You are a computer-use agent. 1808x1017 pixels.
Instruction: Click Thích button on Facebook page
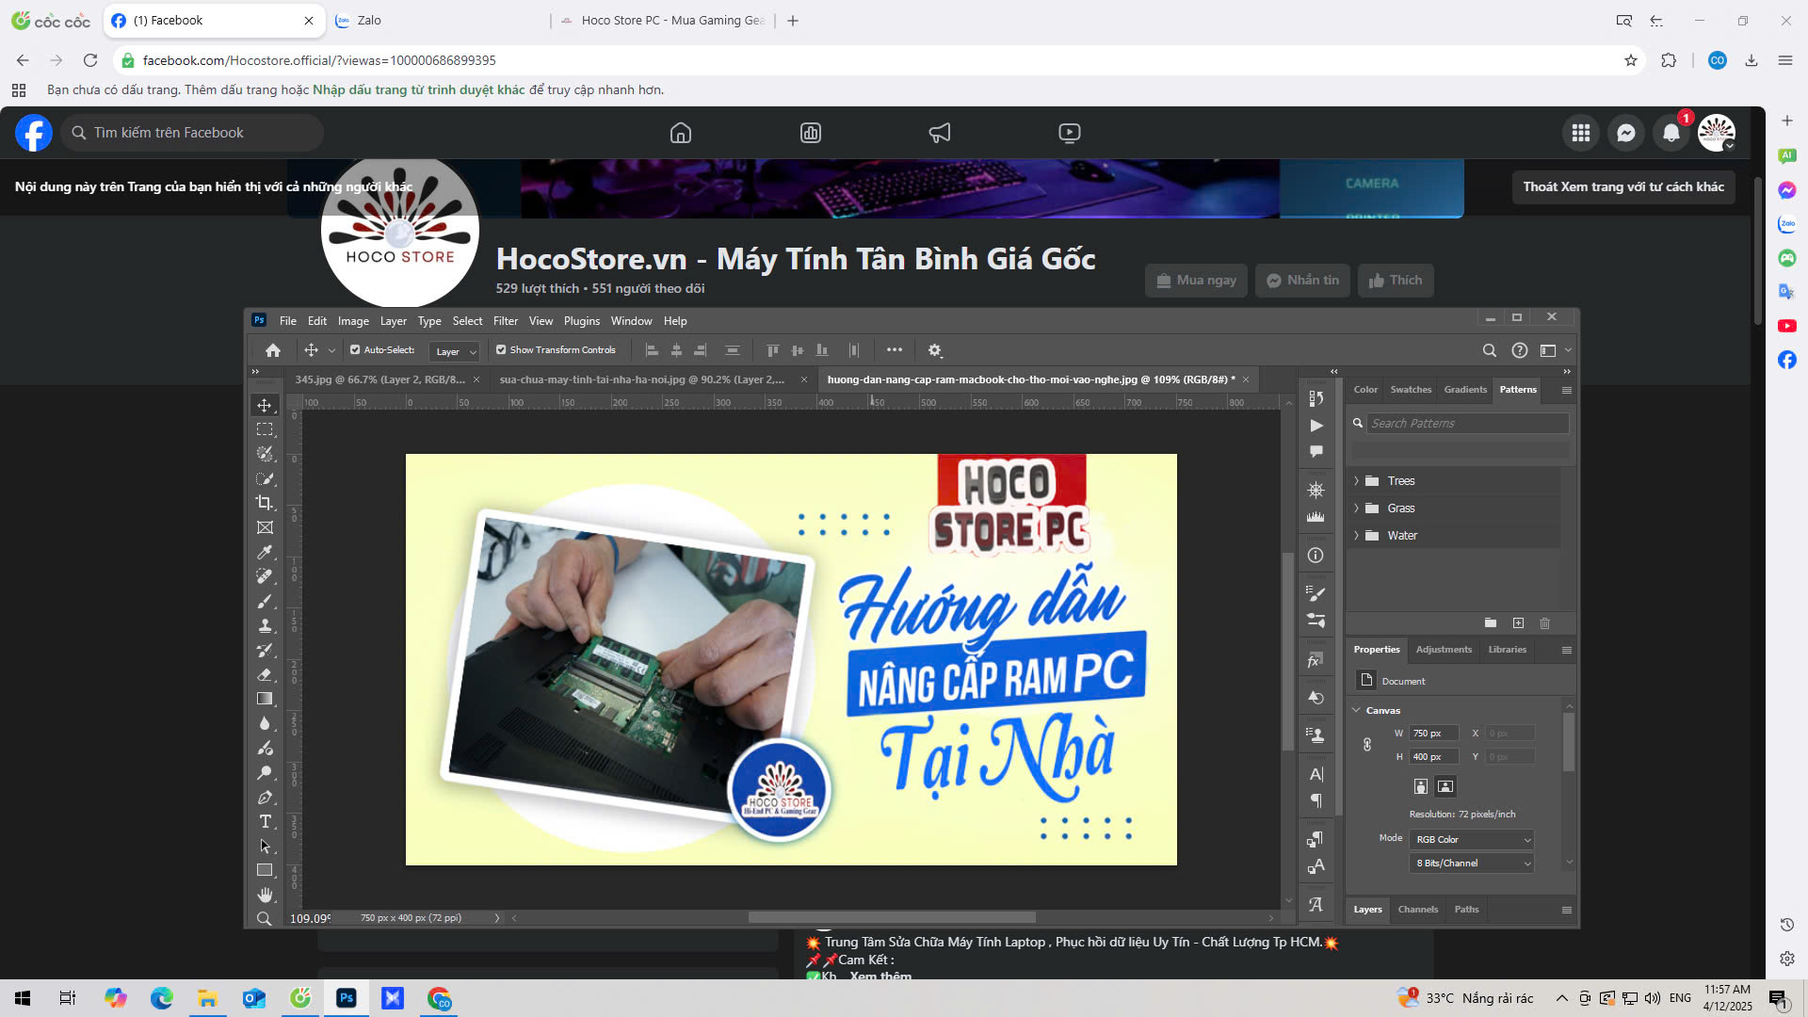point(1396,280)
